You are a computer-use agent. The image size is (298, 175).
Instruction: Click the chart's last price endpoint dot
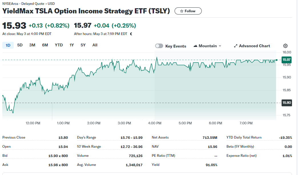pyautogui.click(x=277, y=60)
